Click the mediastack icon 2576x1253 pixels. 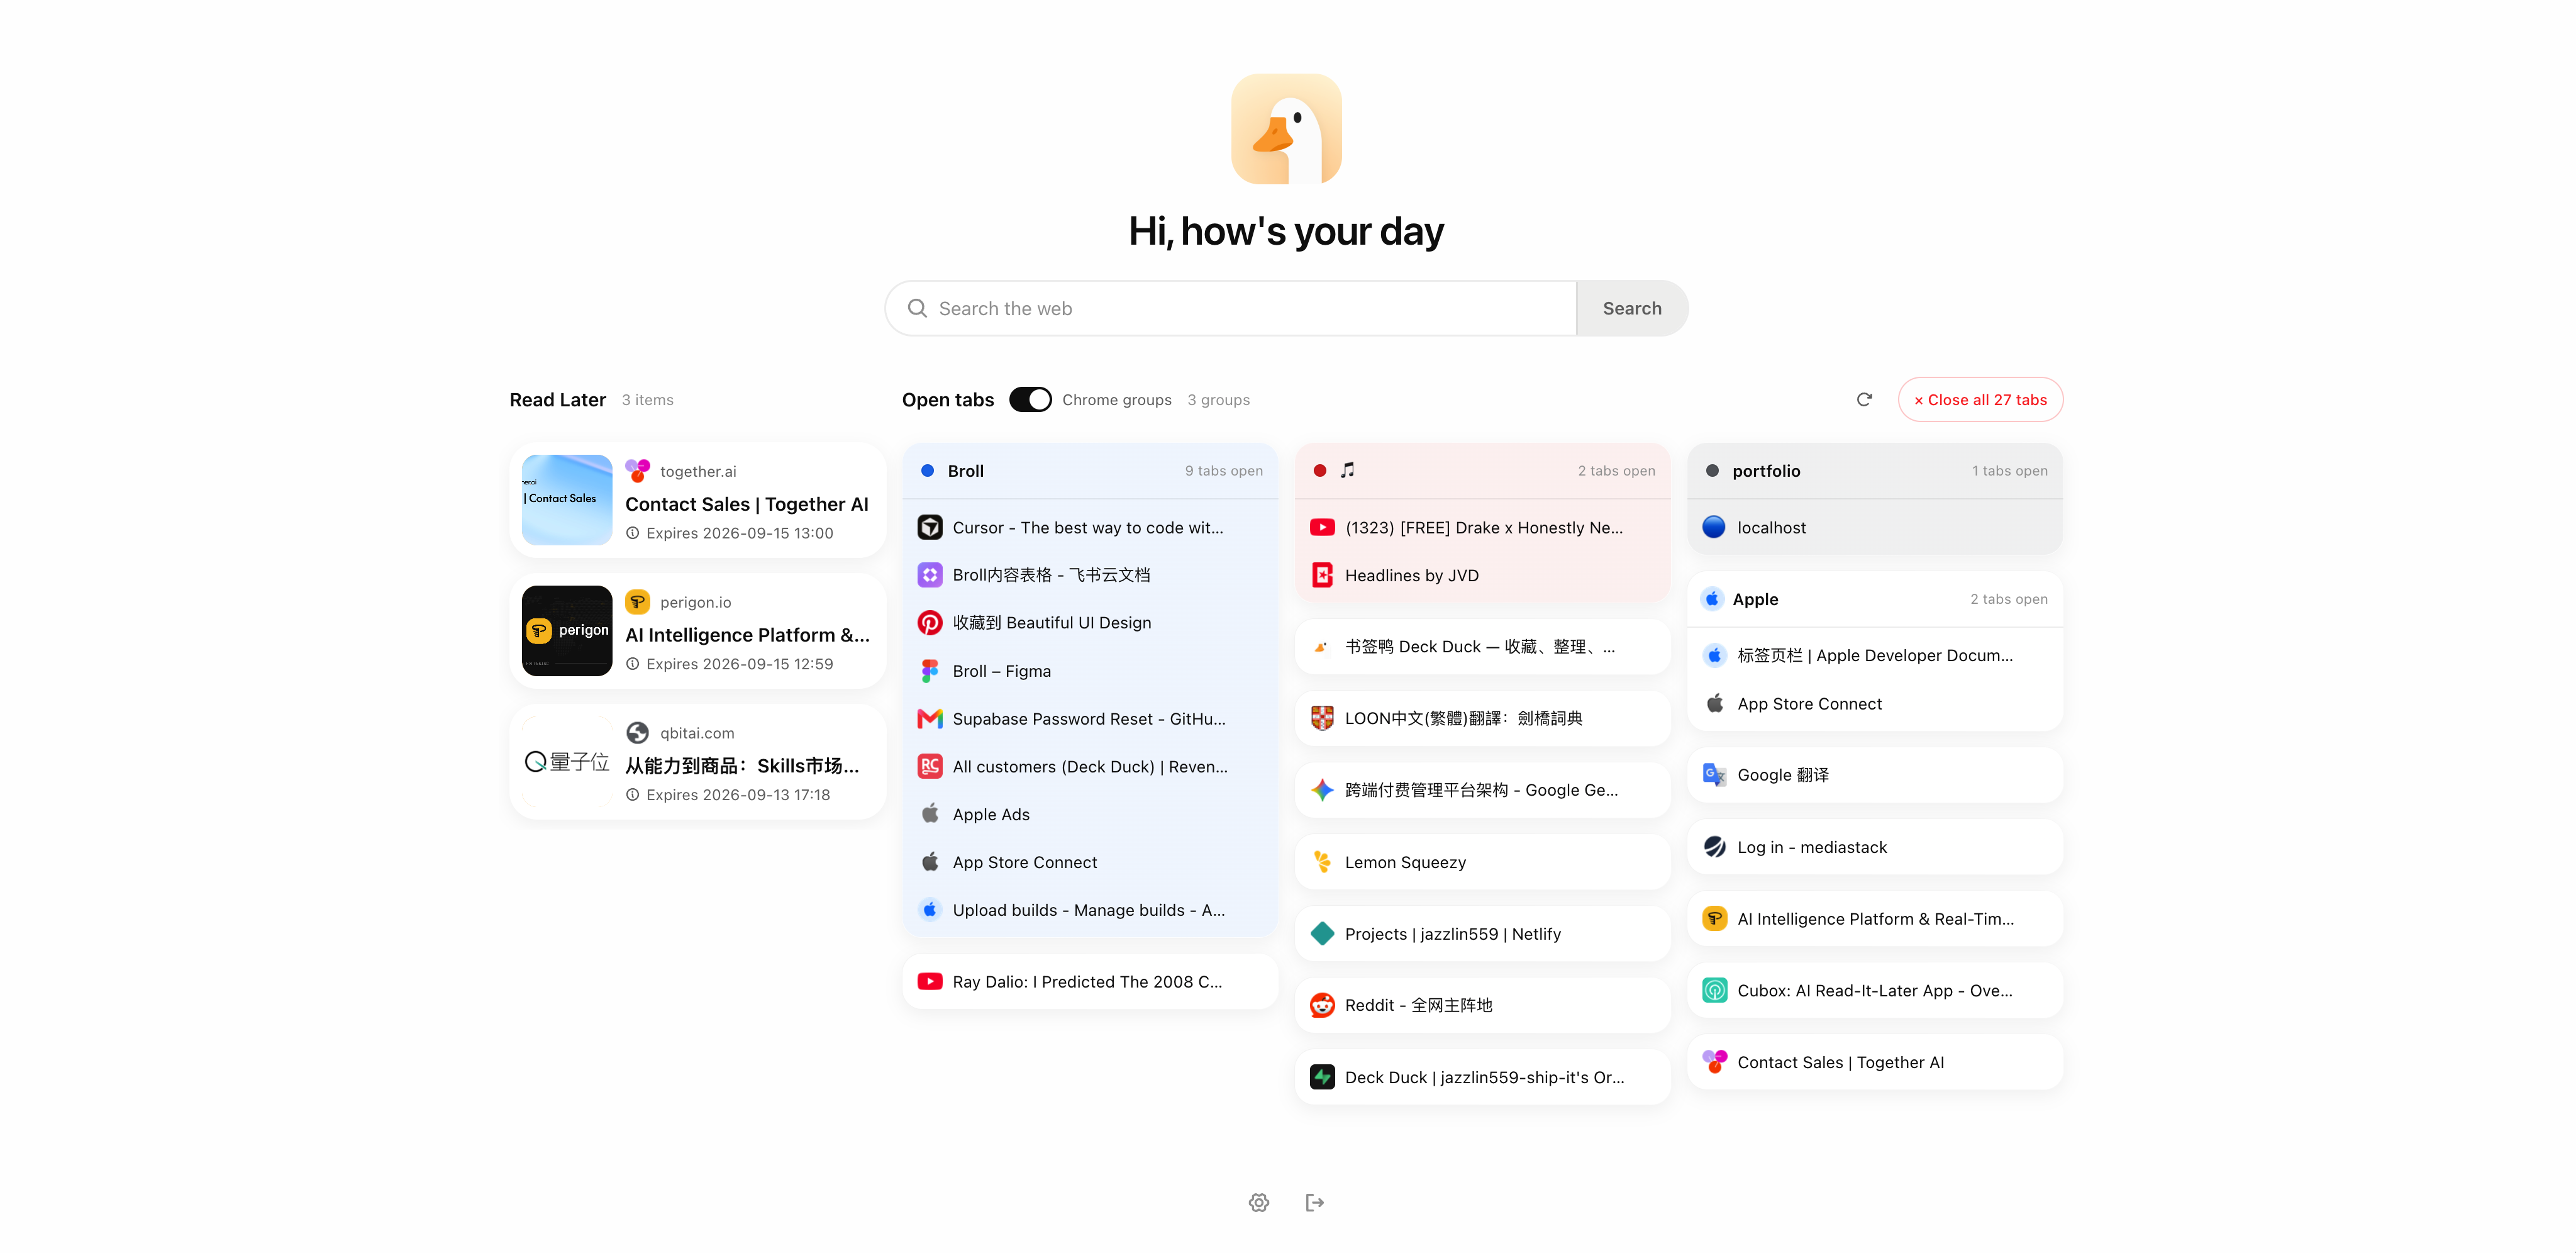(1715, 847)
